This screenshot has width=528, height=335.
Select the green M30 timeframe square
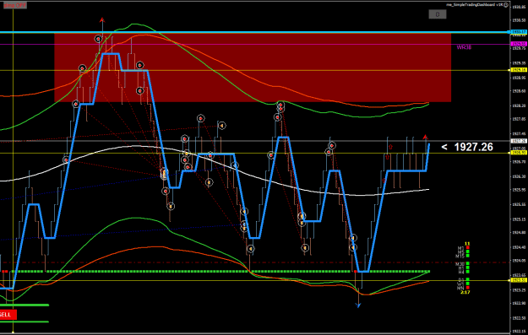[468, 264]
